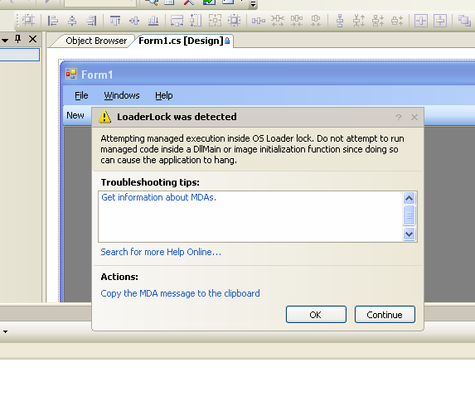Decrease vertical spacing via toolbar icon
The width and height of the screenshot is (475, 396).
click(x=378, y=21)
